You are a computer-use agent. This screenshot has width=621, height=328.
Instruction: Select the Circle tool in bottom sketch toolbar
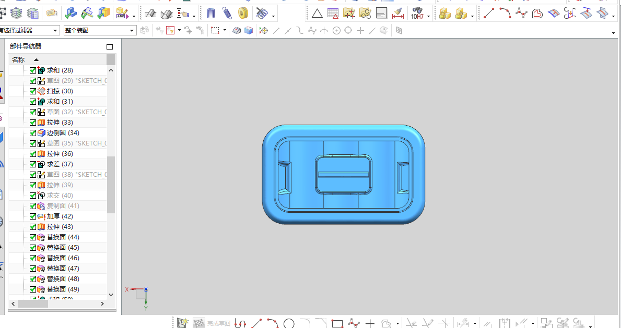click(x=289, y=324)
